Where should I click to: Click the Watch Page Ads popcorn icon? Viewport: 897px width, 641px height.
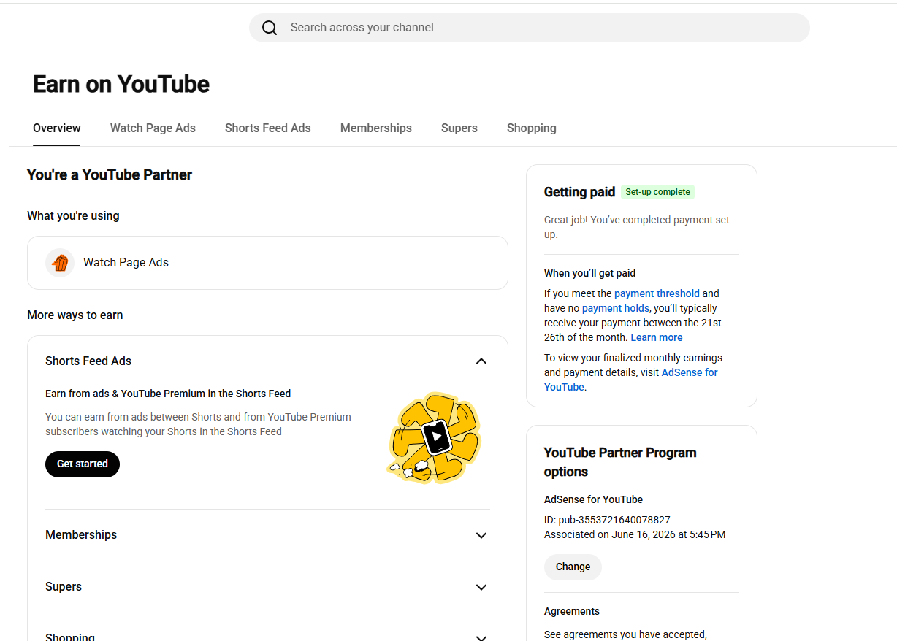60,263
